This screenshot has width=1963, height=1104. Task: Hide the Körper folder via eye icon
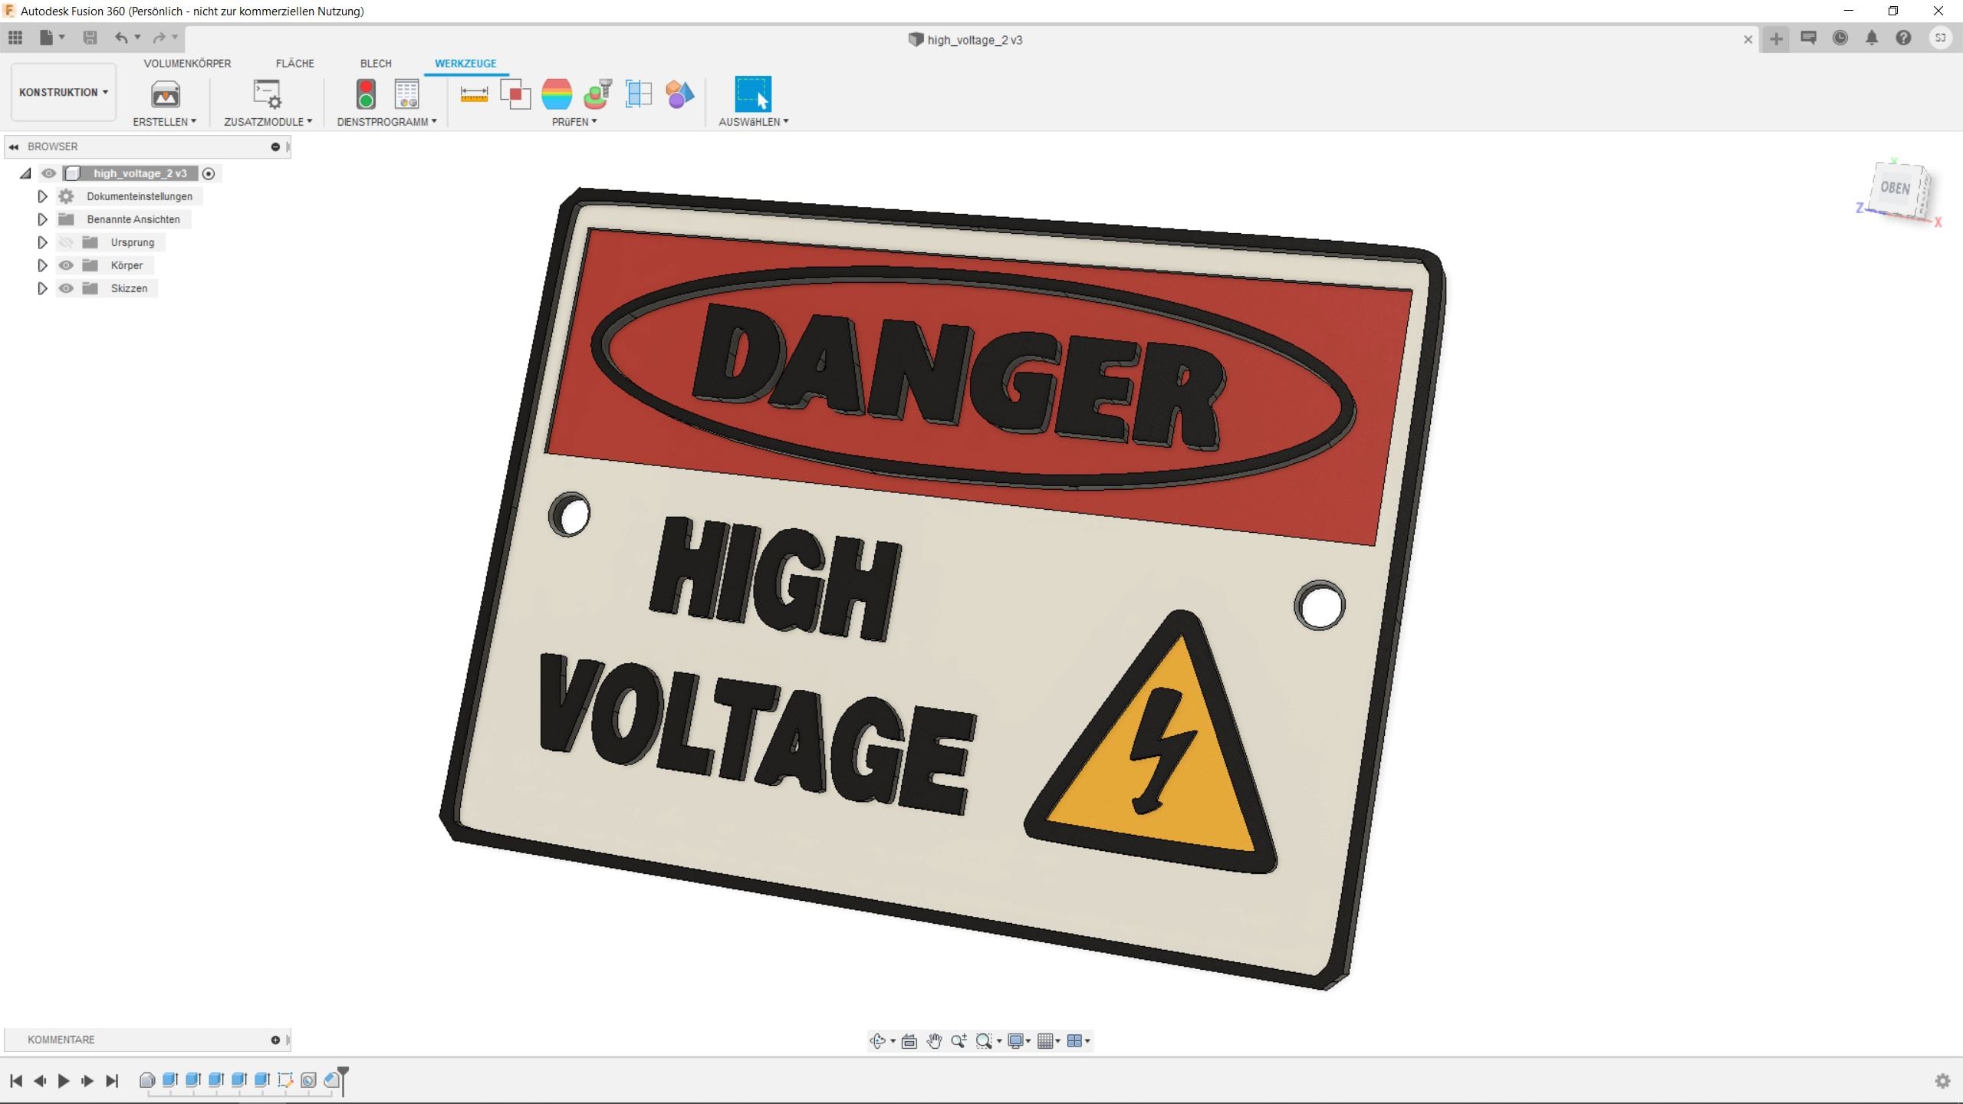click(66, 265)
